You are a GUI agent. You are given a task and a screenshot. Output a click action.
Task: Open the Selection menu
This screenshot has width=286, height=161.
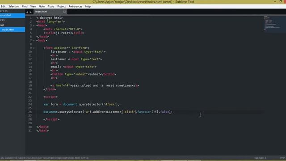(14, 6)
